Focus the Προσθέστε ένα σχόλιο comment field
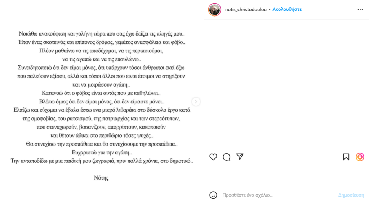The height and width of the screenshot is (203, 369). coord(278,195)
